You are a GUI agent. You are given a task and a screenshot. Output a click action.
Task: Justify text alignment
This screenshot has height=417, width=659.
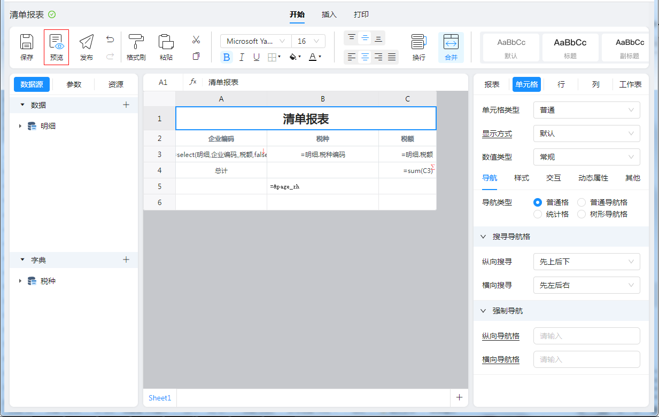point(392,57)
